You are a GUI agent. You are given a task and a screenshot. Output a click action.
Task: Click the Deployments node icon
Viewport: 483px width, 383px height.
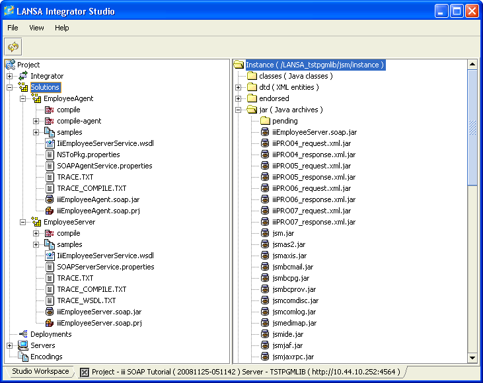(23, 334)
